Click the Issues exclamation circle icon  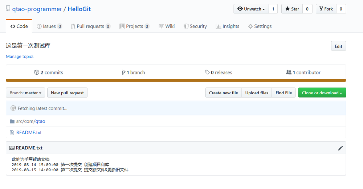point(39,26)
